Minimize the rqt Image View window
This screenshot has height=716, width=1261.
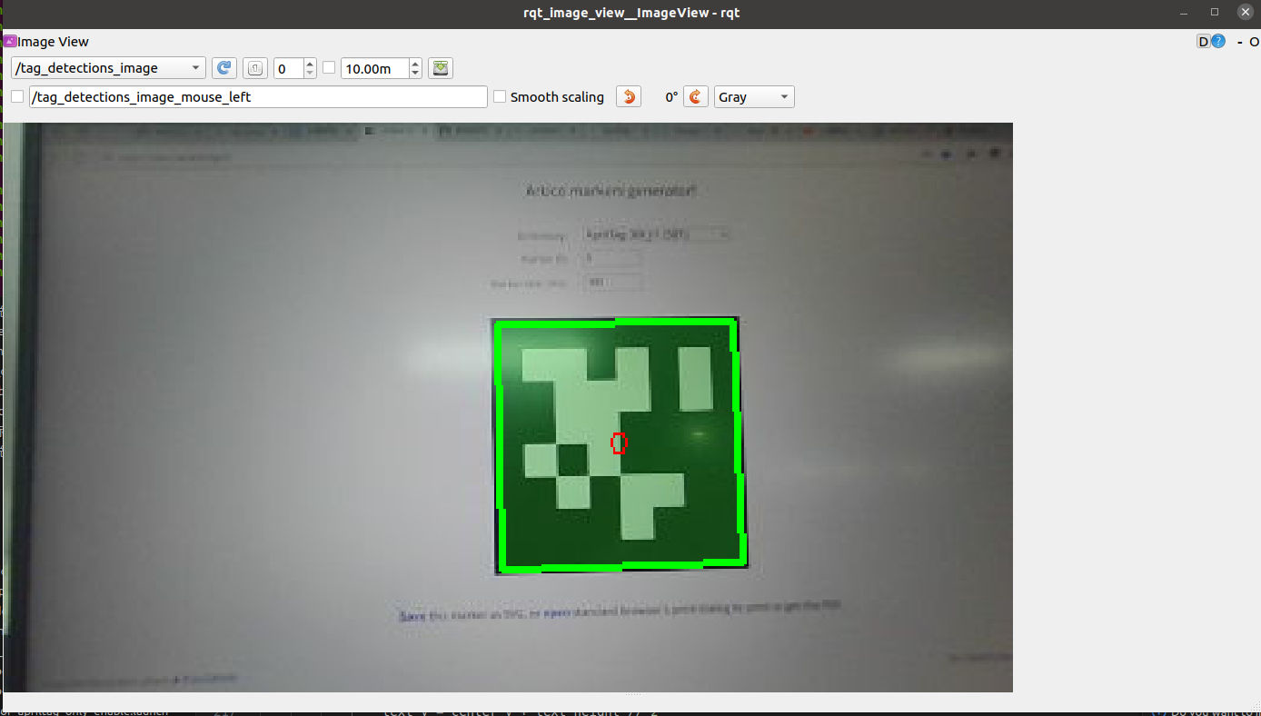1183,12
